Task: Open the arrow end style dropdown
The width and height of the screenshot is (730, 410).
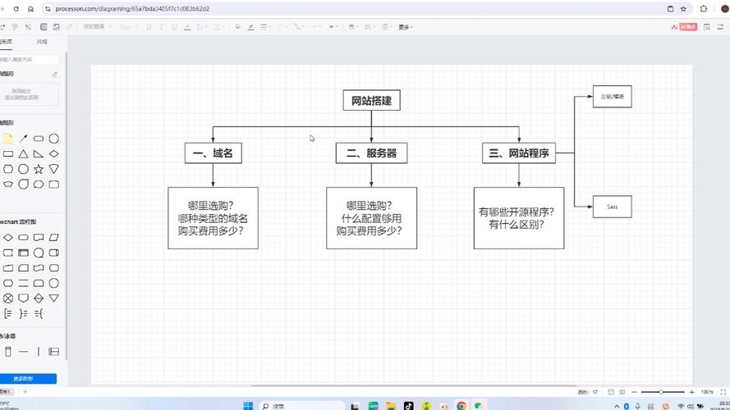Action: click(x=333, y=27)
